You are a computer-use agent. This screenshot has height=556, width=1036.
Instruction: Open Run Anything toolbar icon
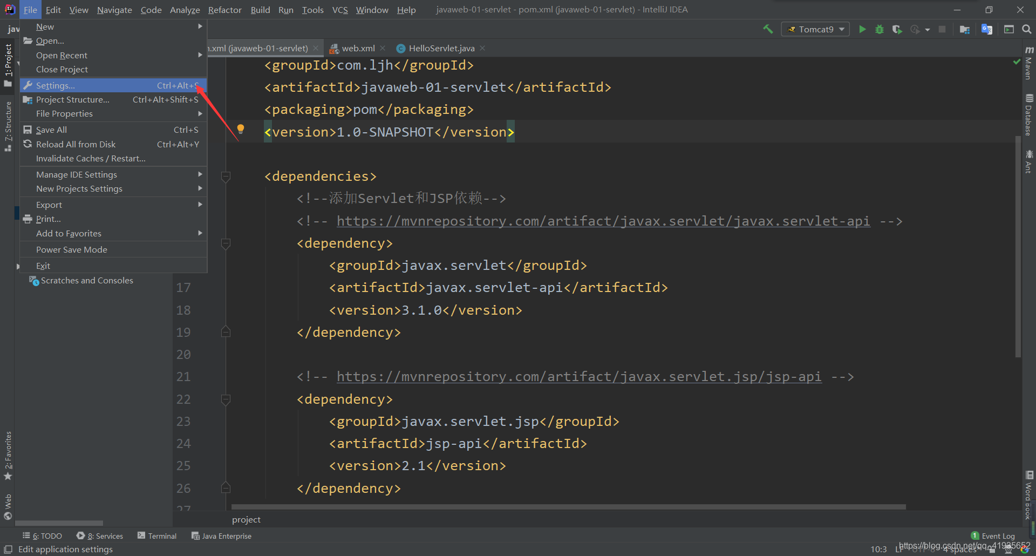pyautogui.click(x=1009, y=29)
